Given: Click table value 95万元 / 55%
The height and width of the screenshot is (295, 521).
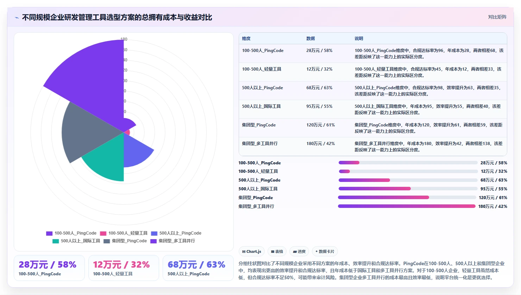Looking at the screenshot, I should [319, 106].
